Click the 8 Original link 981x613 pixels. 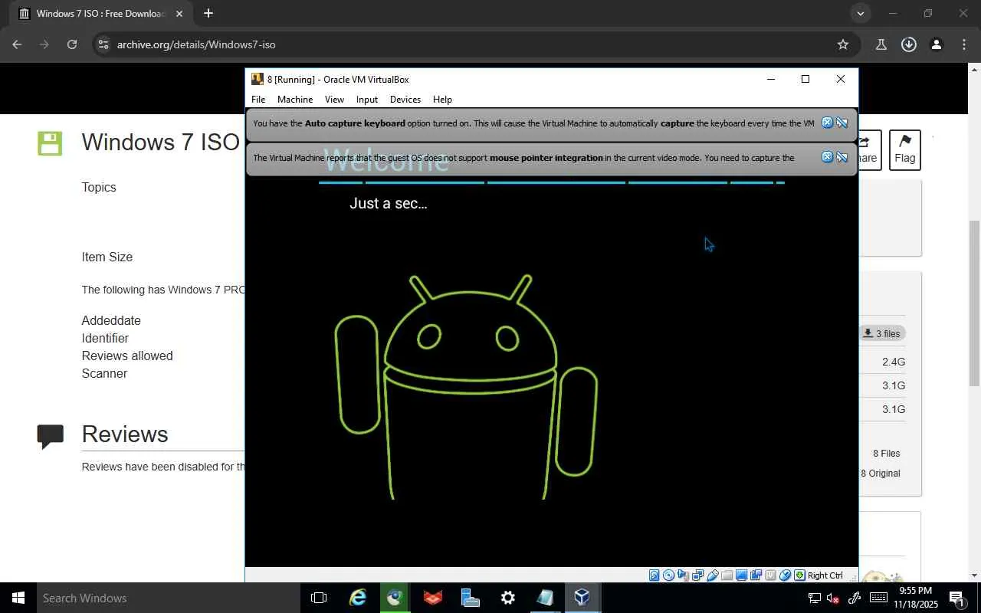pyautogui.click(x=881, y=474)
